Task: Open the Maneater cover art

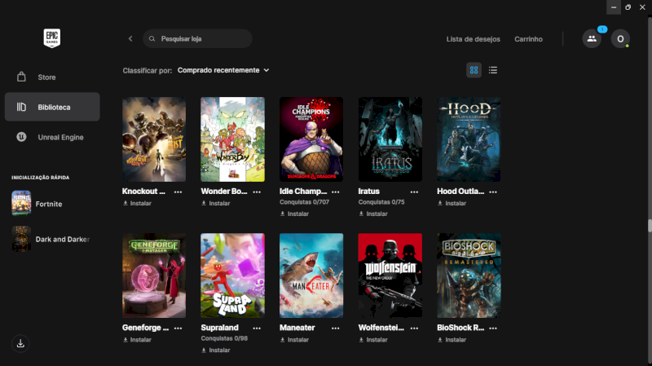Action: point(311,276)
